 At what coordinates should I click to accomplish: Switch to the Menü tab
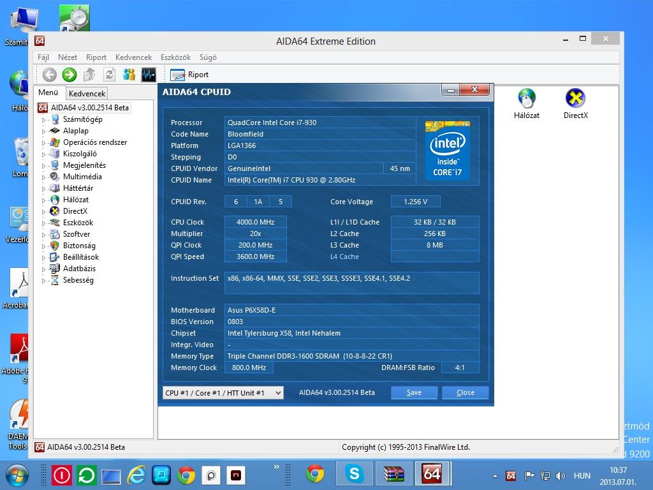click(48, 93)
